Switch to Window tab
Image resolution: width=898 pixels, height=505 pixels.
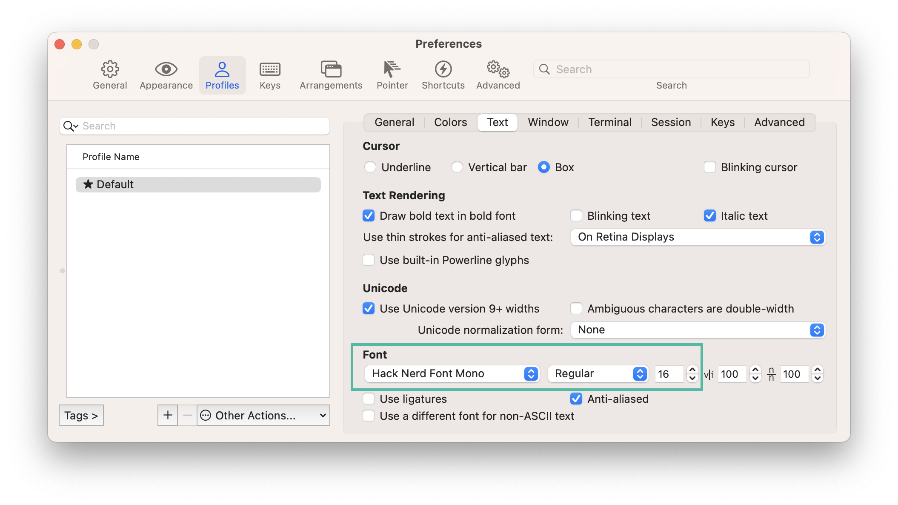[x=548, y=123]
